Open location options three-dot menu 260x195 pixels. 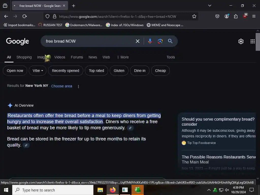click(x=78, y=86)
